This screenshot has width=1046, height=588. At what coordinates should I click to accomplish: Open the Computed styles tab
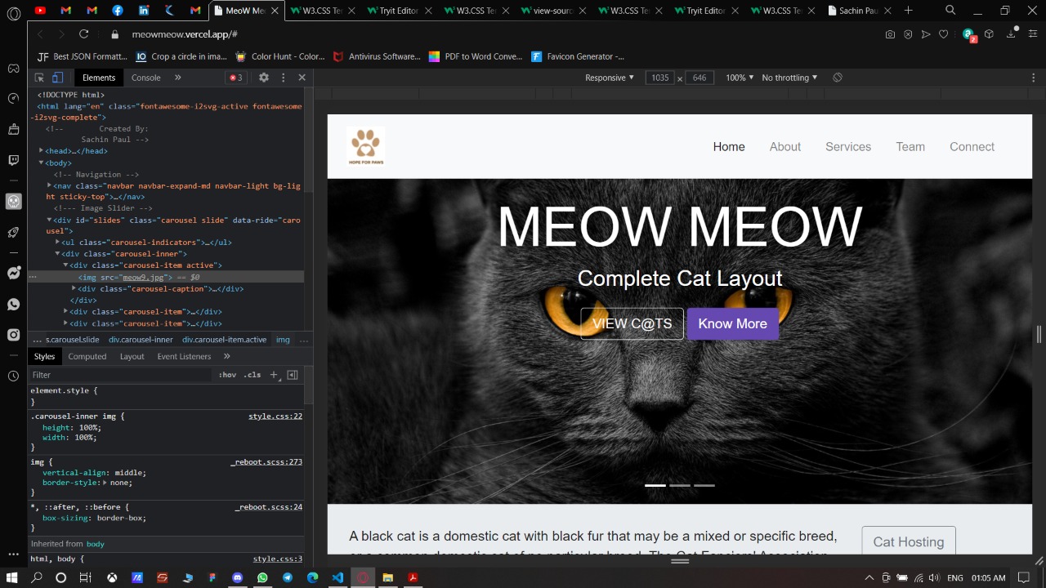click(x=87, y=356)
